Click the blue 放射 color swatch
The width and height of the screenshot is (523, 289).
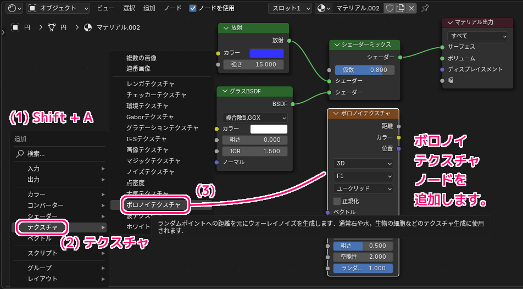point(266,53)
